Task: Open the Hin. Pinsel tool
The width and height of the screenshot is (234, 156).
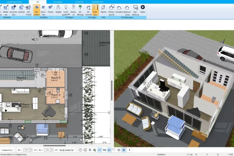Action: 29,10
